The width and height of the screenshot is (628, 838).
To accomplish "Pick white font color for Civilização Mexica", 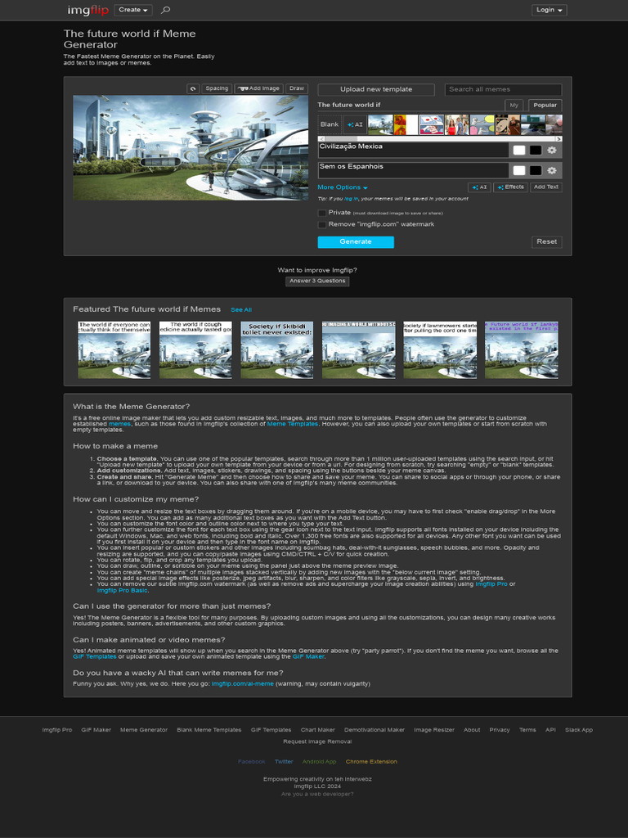I will (x=519, y=151).
